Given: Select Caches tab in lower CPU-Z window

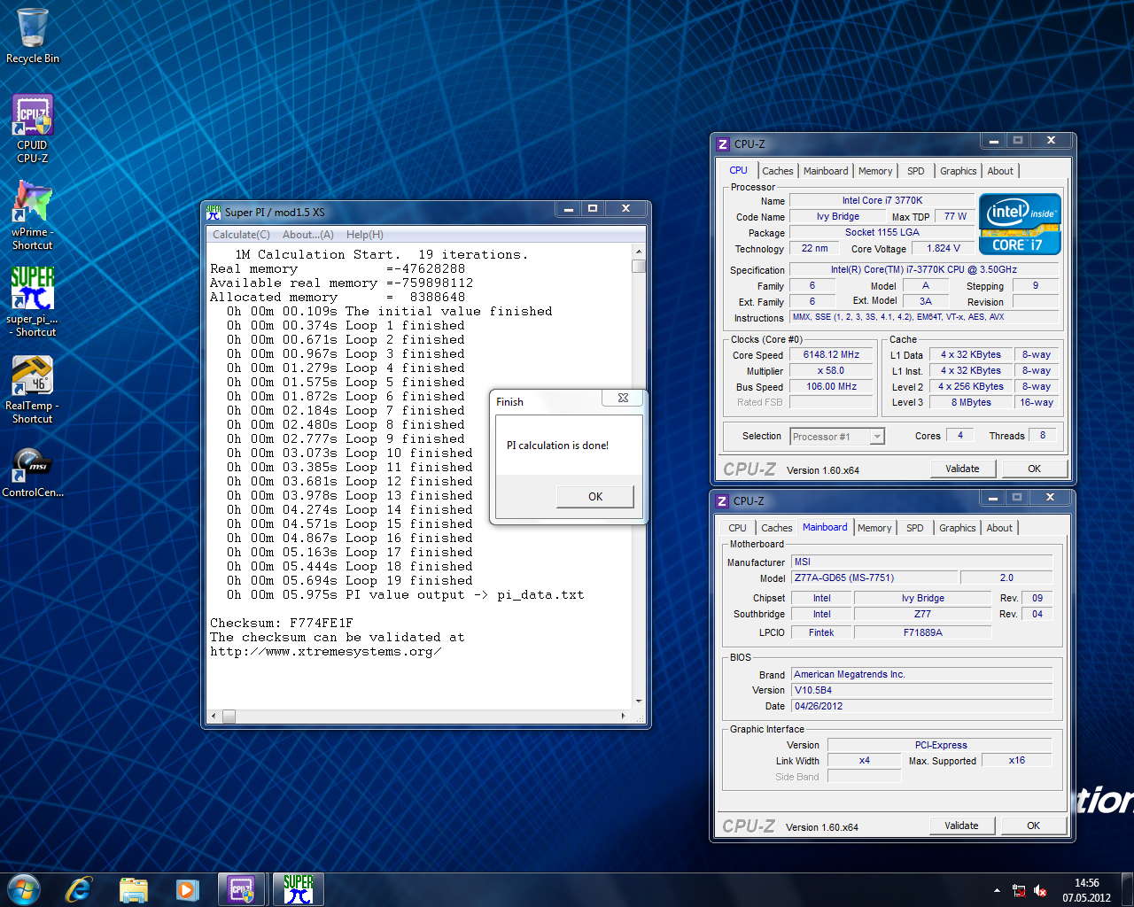Looking at the screenshot, I should pos(777,528).
